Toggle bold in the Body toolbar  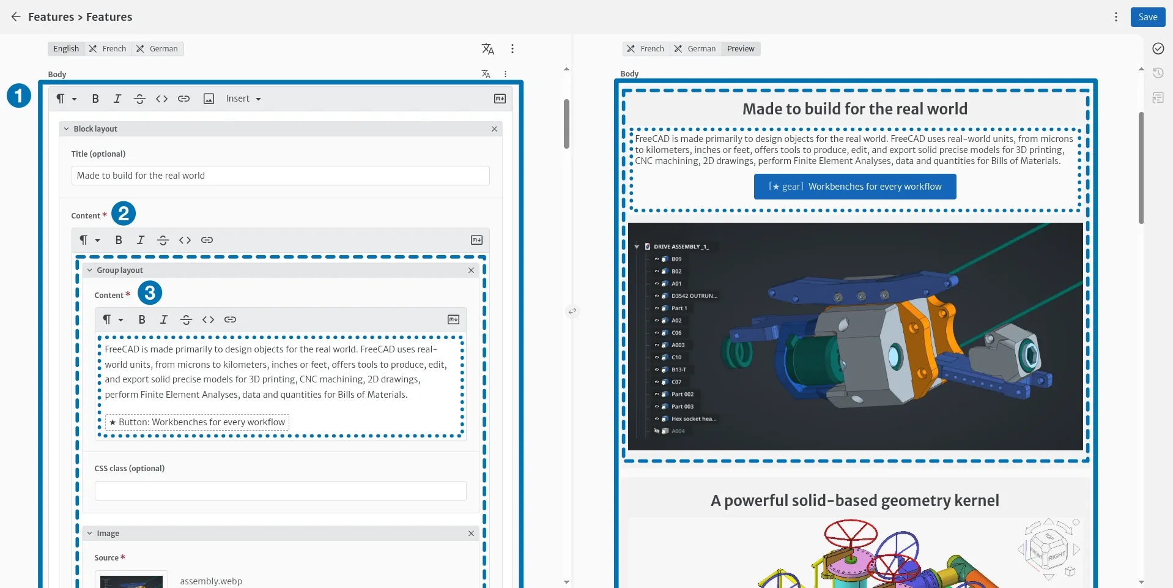(95, 99)
